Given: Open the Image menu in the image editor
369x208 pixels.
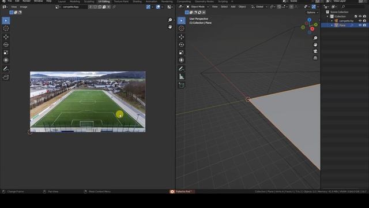Looking at the screenshot, I should [x=24, y=7].
